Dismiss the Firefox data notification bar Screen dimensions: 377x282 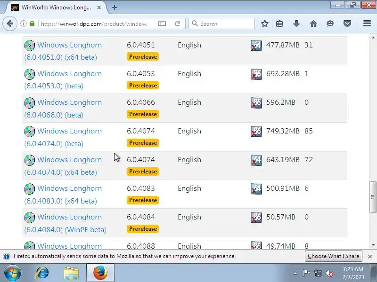click(x=370, y=256)
